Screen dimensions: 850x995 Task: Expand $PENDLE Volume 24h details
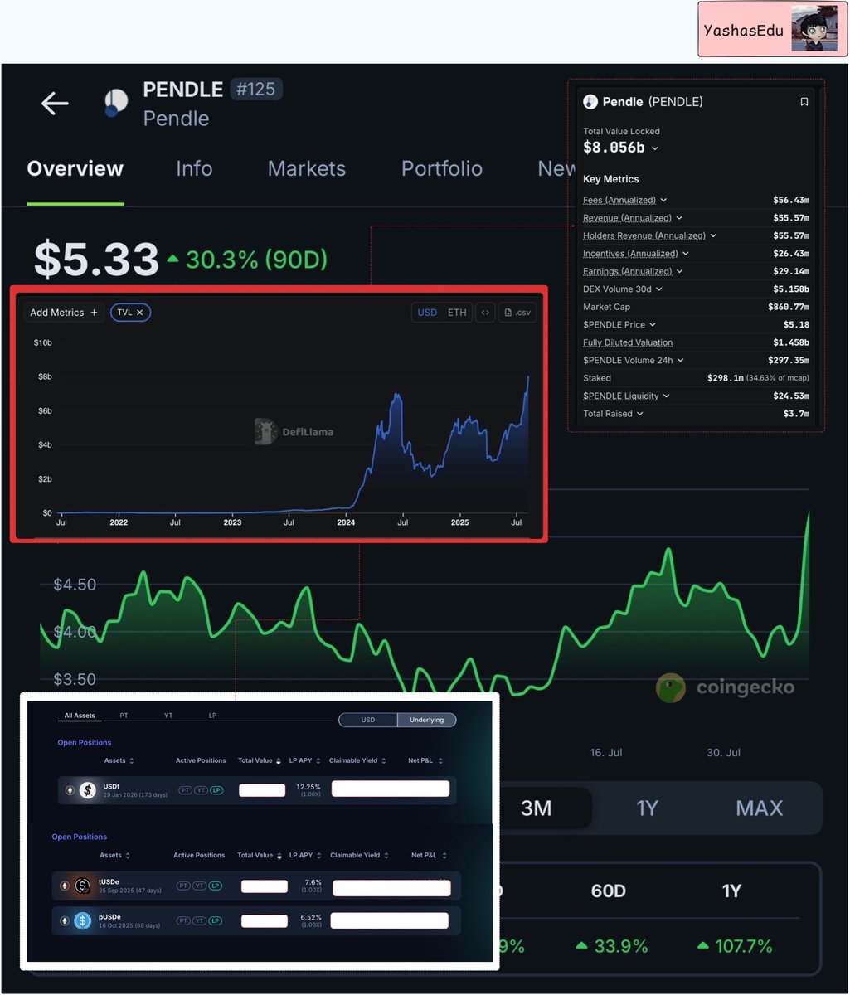pyautogui.click(x=680, y=361)
